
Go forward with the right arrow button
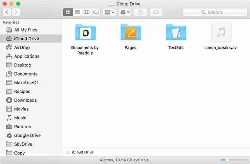[x=16, y=12]
